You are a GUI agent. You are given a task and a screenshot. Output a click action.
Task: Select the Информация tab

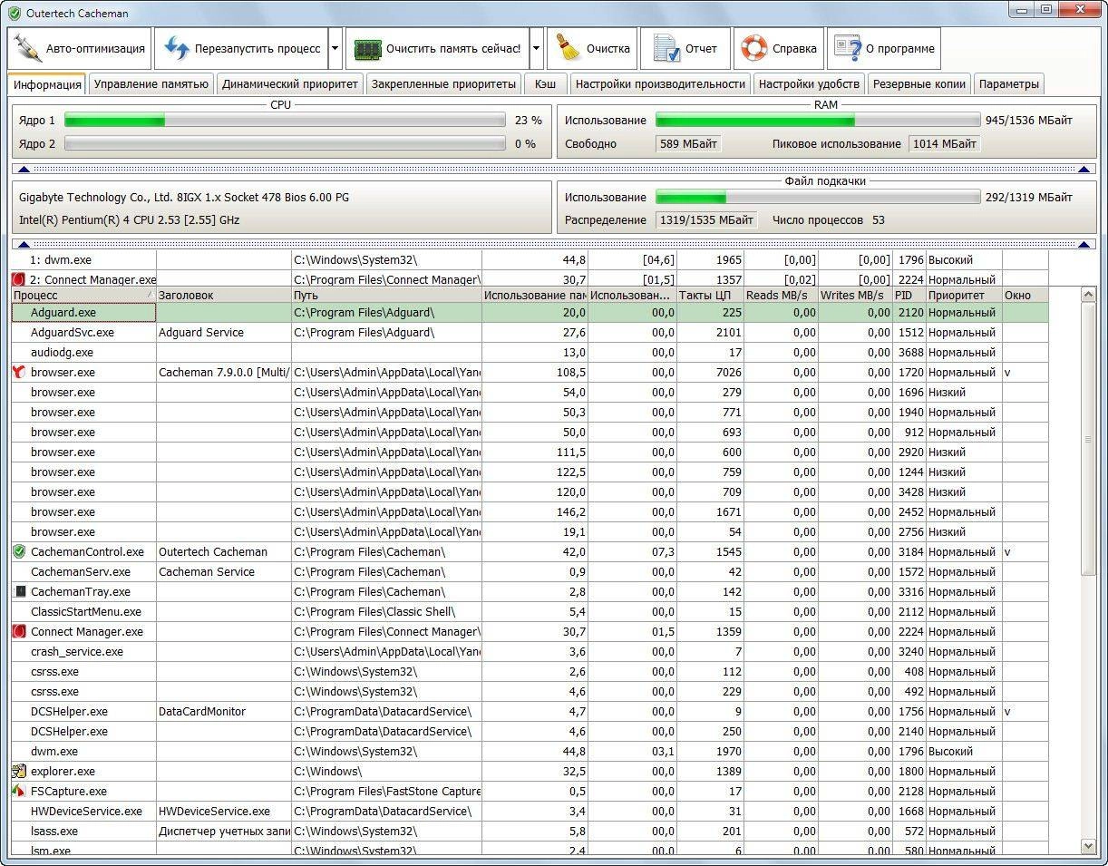[x=47, y=84]
